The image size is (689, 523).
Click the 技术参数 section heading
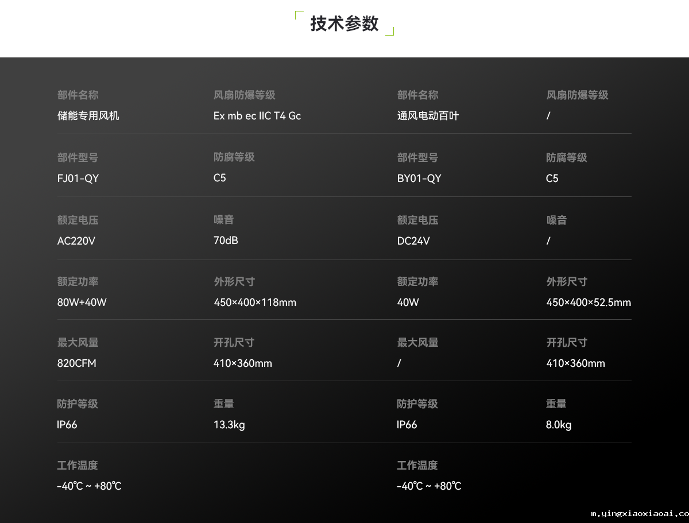point(343,24)
